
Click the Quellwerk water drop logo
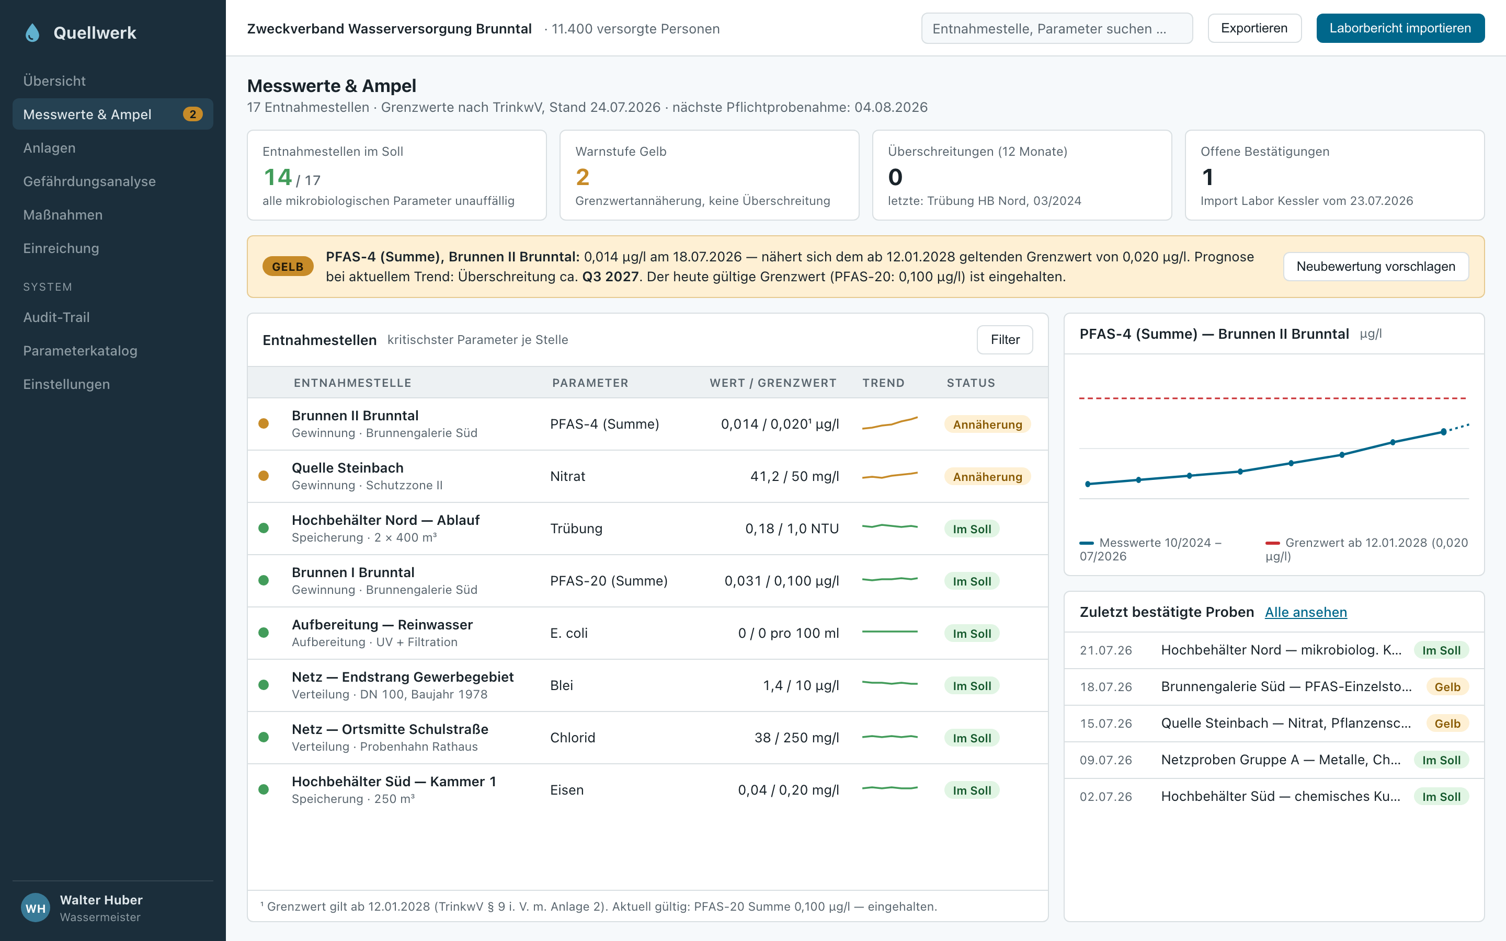[32, 32]
